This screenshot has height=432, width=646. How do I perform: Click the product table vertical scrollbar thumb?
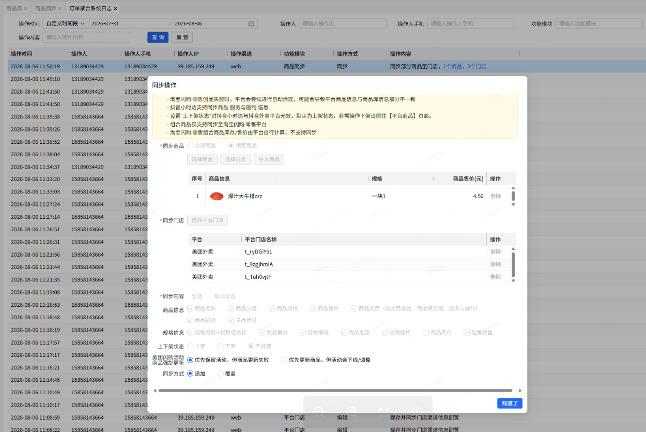coord(513,196)
